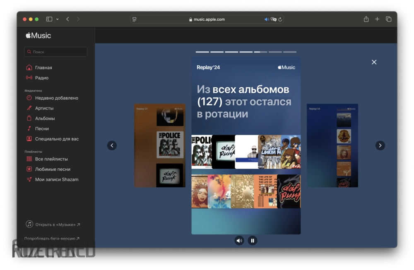Image resolution: width=414 pixels, height=270 pixels.
Task: Open Главная in the sidebar
Action: coord(43,68)
